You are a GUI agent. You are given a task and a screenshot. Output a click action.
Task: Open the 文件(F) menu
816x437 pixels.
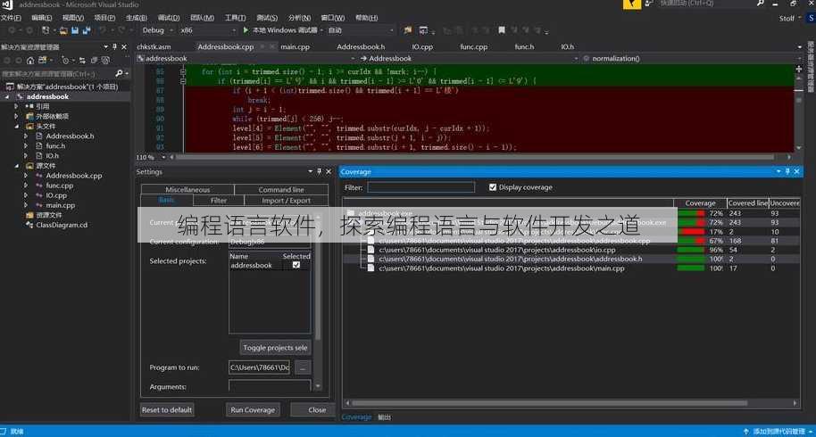pyautogui.click(x=11, y=18)
